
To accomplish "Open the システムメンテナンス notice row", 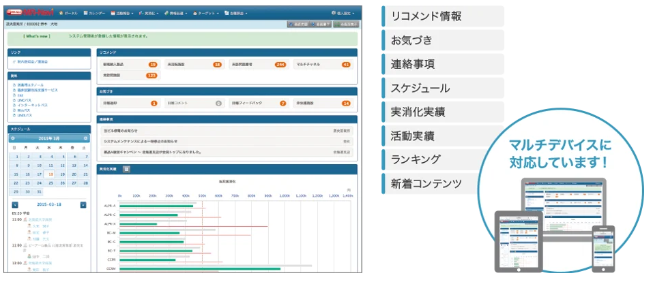I will [x=227, y=141].
